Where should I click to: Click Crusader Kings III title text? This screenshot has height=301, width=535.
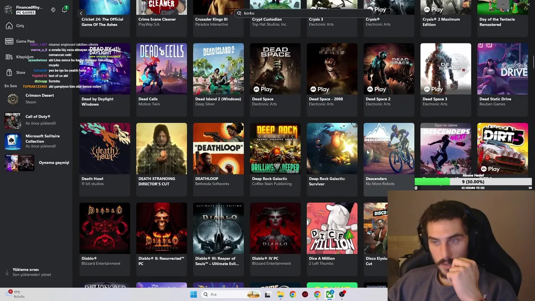(211, 19)
